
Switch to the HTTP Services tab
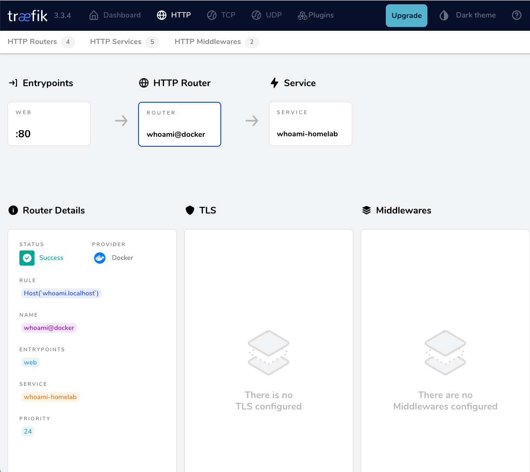(x=115, y=42)
